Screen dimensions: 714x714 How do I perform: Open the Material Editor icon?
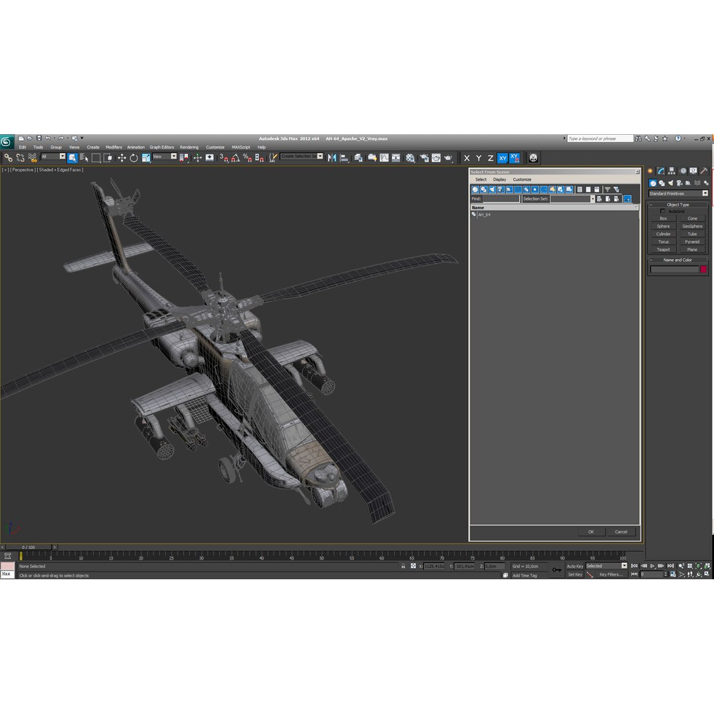(411, 158)
